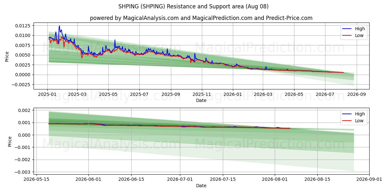The image size is (387, 193).
Task: Click the x-axis tick '2025-03' in the top chart
Action: pos(77,95)
